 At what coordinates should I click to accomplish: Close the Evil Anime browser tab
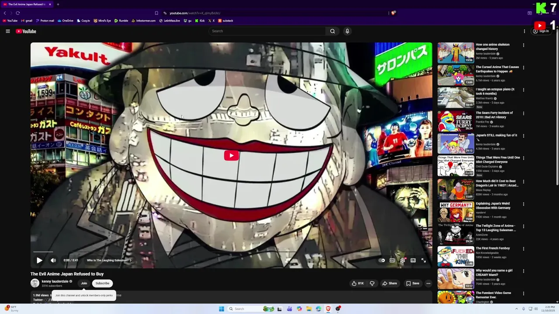[50, 4]
